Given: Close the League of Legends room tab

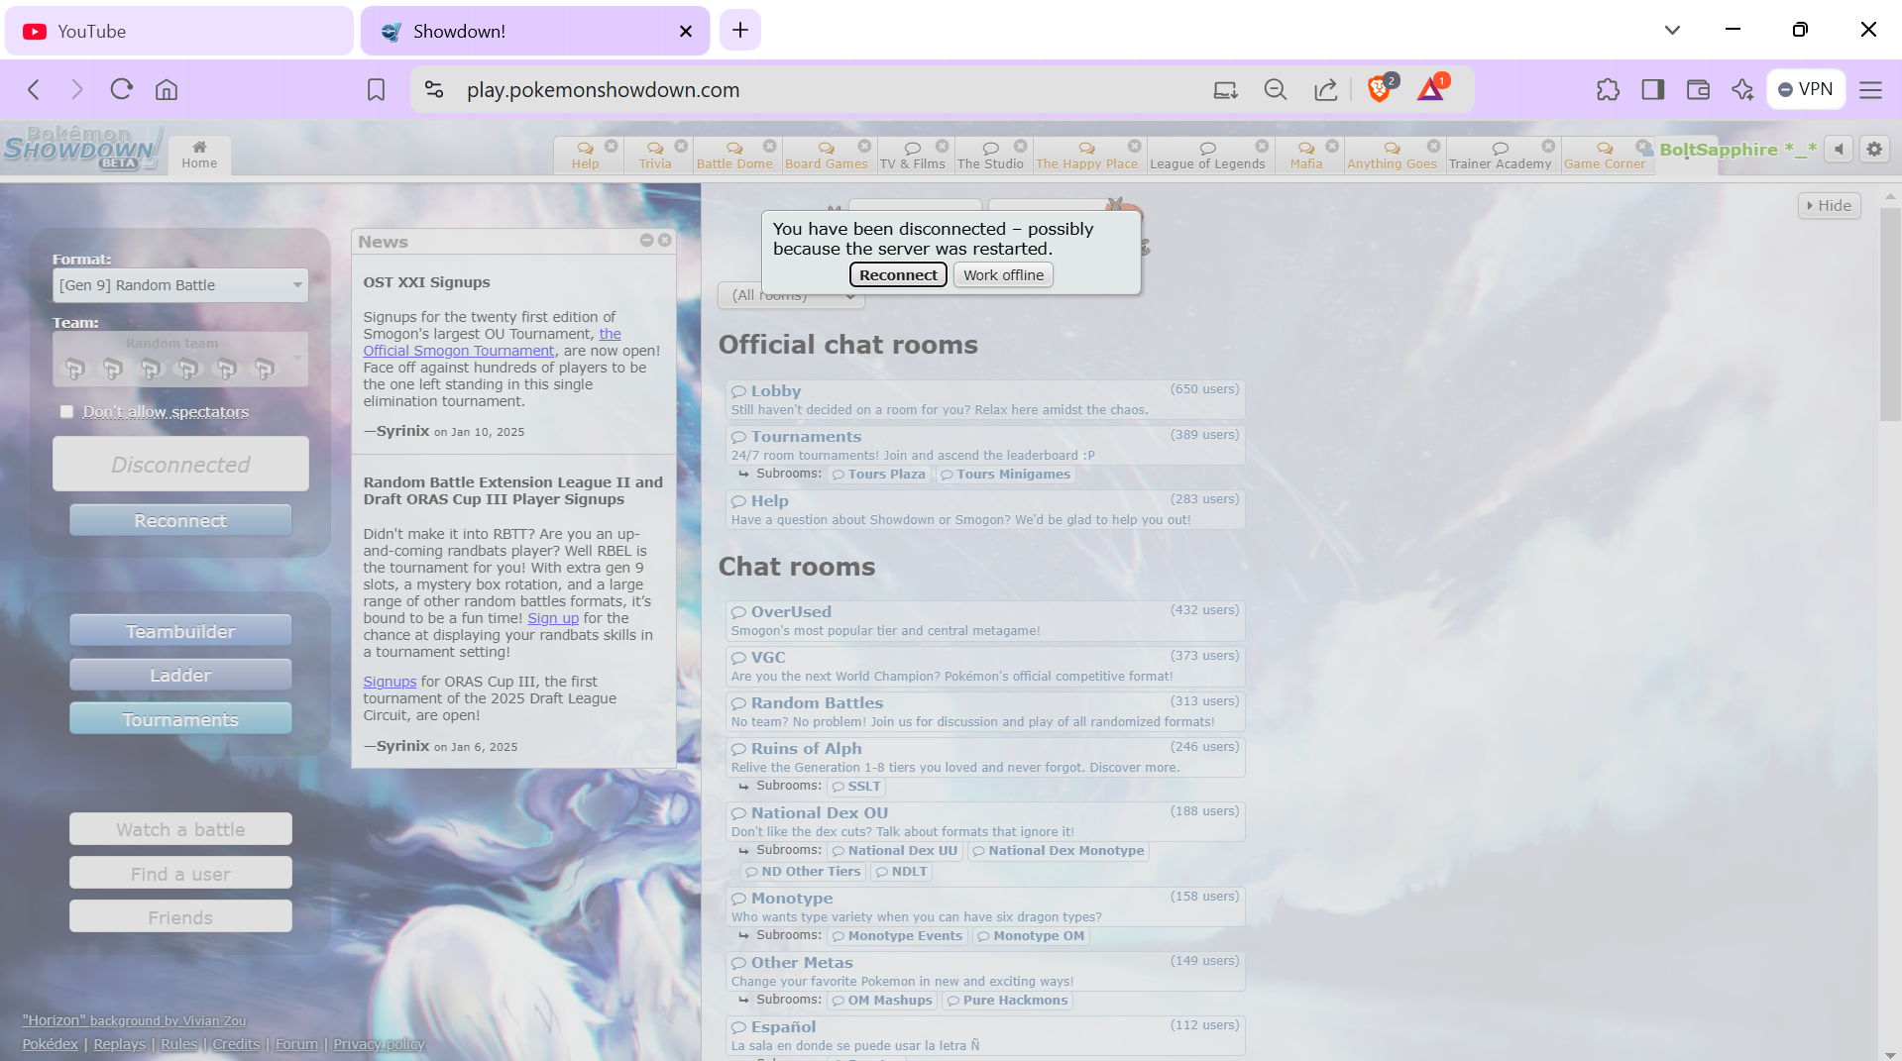Looking at the screenshot, I should [x=1262, y=146].
